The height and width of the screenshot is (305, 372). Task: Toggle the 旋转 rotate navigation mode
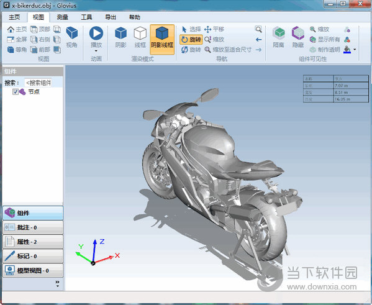191,39
